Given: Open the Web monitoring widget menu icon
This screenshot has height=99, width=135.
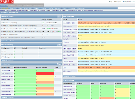Looking at the screenshot, I should (x=58, y=45).
